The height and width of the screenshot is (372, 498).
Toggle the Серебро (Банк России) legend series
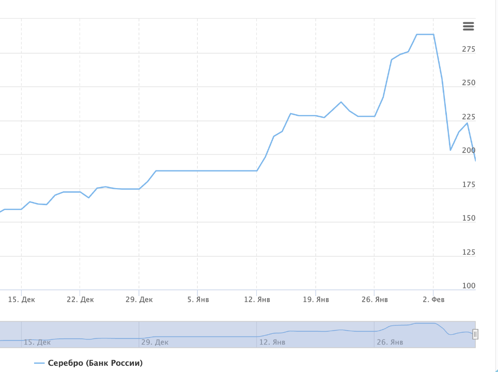tap(95, 363)
